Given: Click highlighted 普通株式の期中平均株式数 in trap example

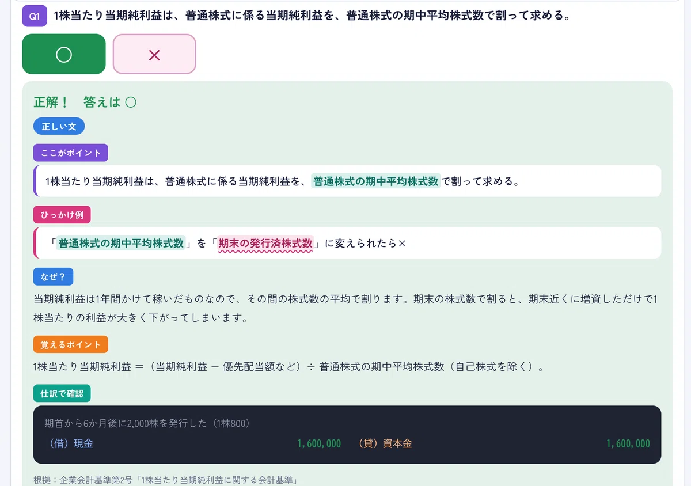Looking at the screenshot, I should pyautogui.click(x=121, y=243).
